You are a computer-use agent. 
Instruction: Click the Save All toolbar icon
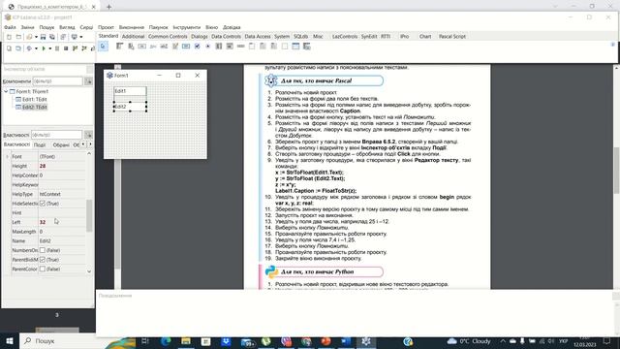pyautogui.click(x=51, y=37)
